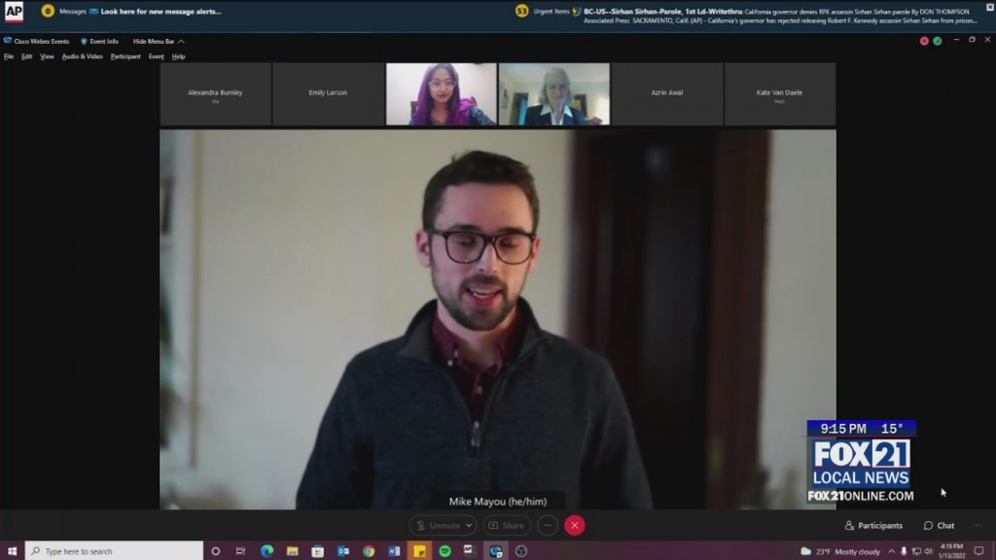Image resolution: width=996 pixels, height=560 pixels.
Task: Toggle the Participants panel
Action: (x=873, y=525)
